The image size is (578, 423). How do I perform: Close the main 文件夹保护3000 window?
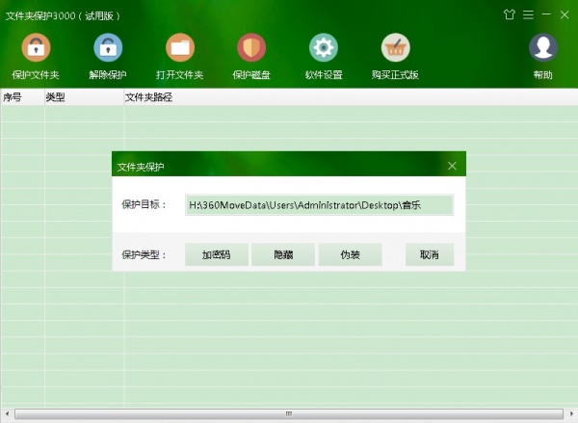(565, 14)
